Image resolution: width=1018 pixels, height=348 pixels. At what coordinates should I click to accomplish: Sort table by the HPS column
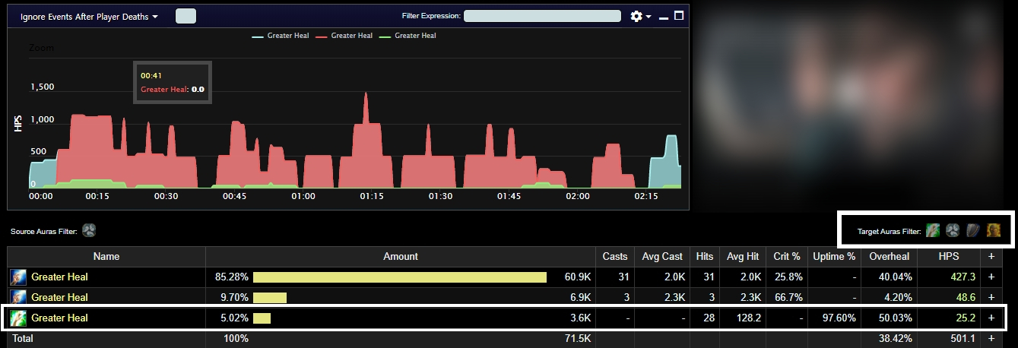950,256
